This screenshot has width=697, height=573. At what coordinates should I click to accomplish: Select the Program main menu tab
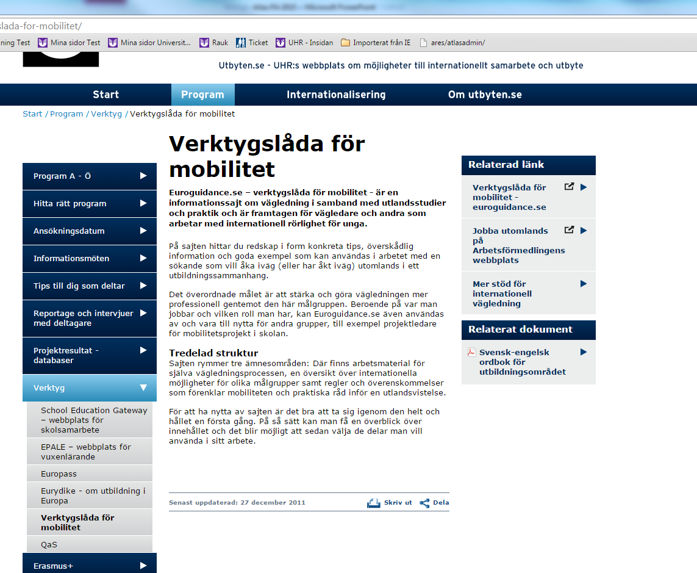pos(202,95)
